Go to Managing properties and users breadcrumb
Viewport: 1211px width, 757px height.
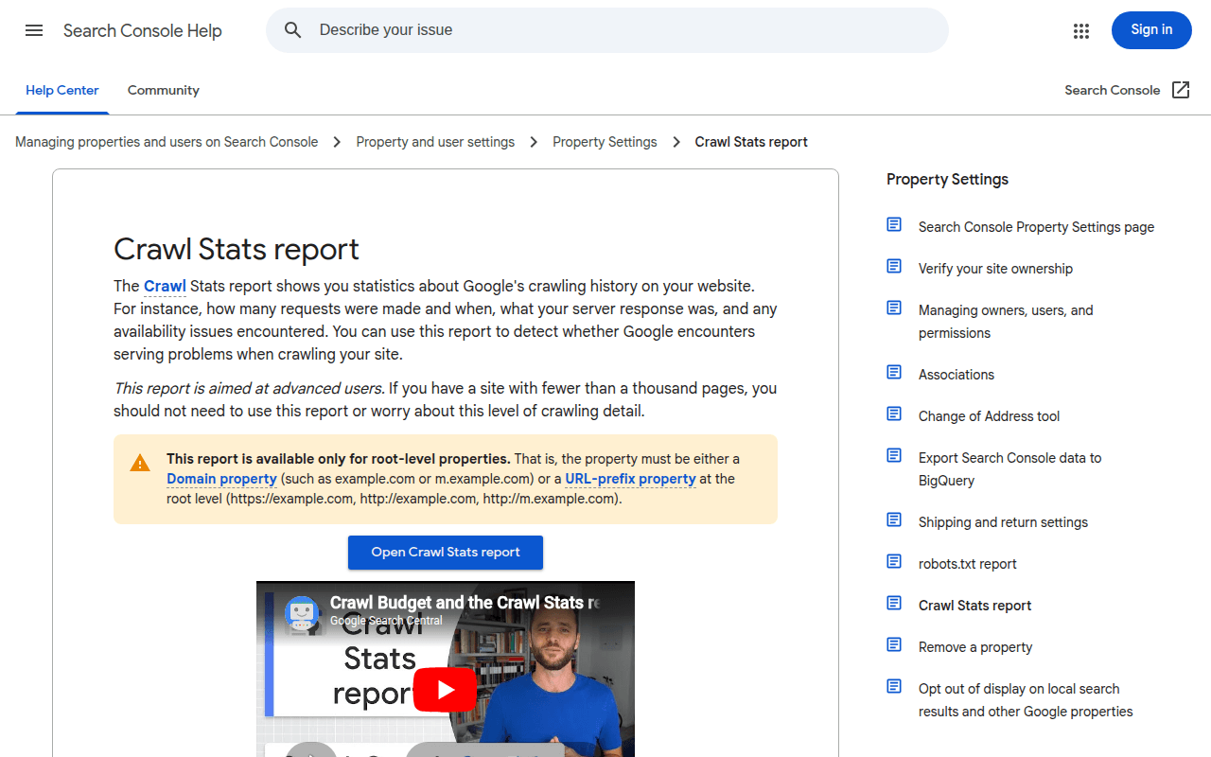[x=167, y=142]
